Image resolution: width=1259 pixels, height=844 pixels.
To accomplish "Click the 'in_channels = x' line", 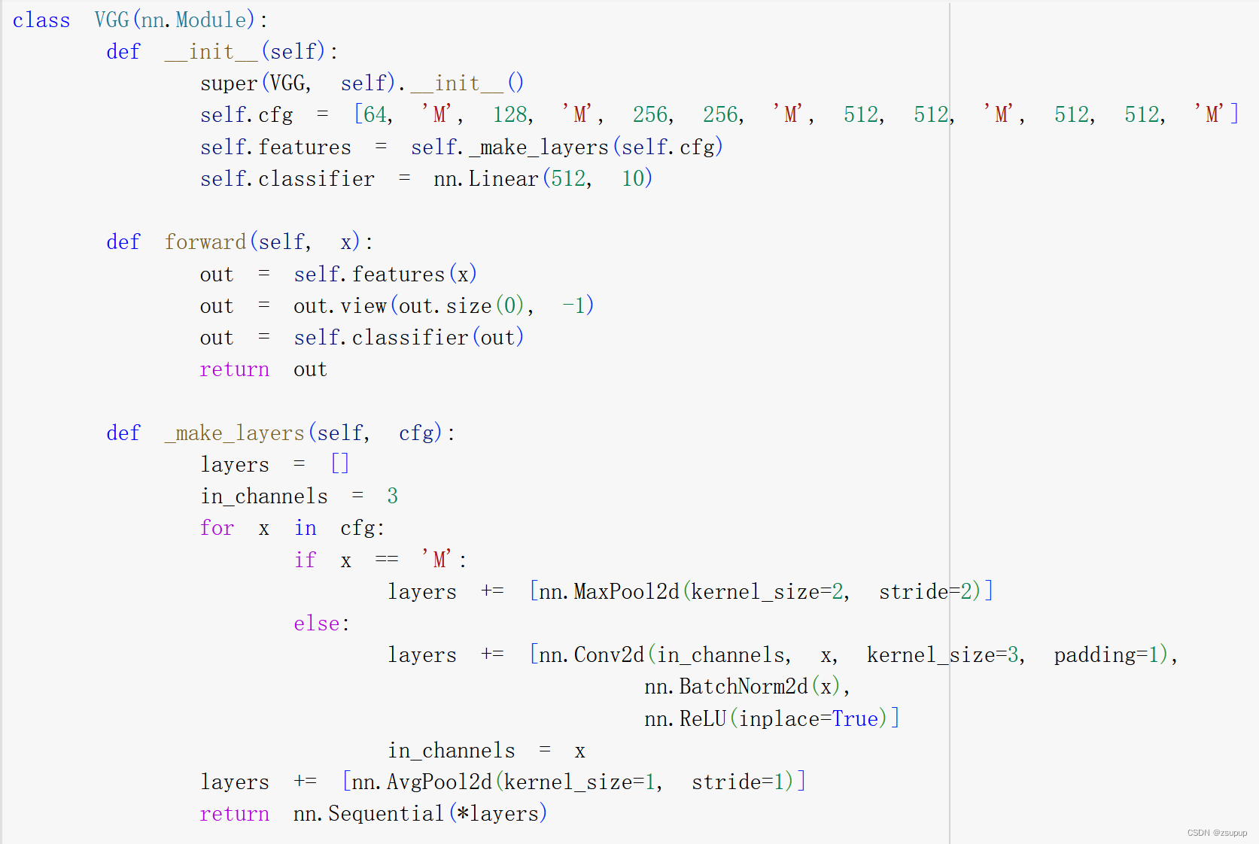I will coord(486,751).
